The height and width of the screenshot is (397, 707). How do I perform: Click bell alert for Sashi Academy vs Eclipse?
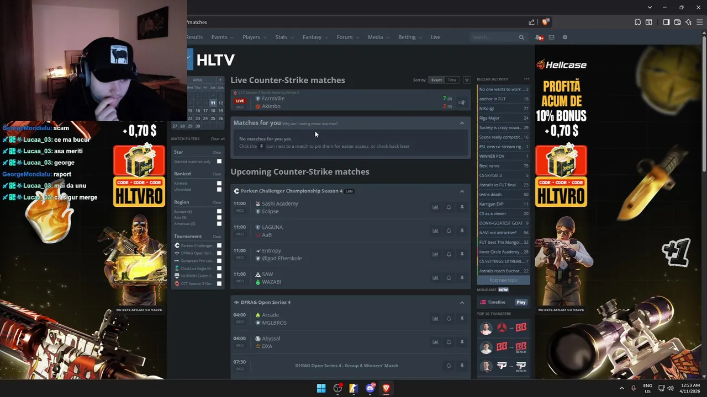(449, 207)
